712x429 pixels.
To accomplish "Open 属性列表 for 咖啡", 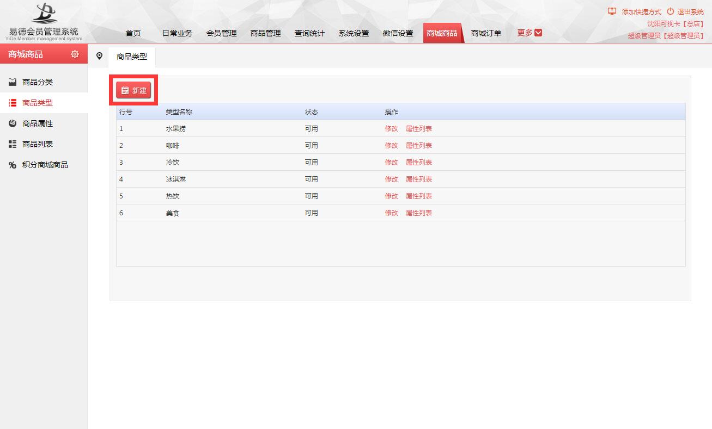I will click(x=418, y=146).
